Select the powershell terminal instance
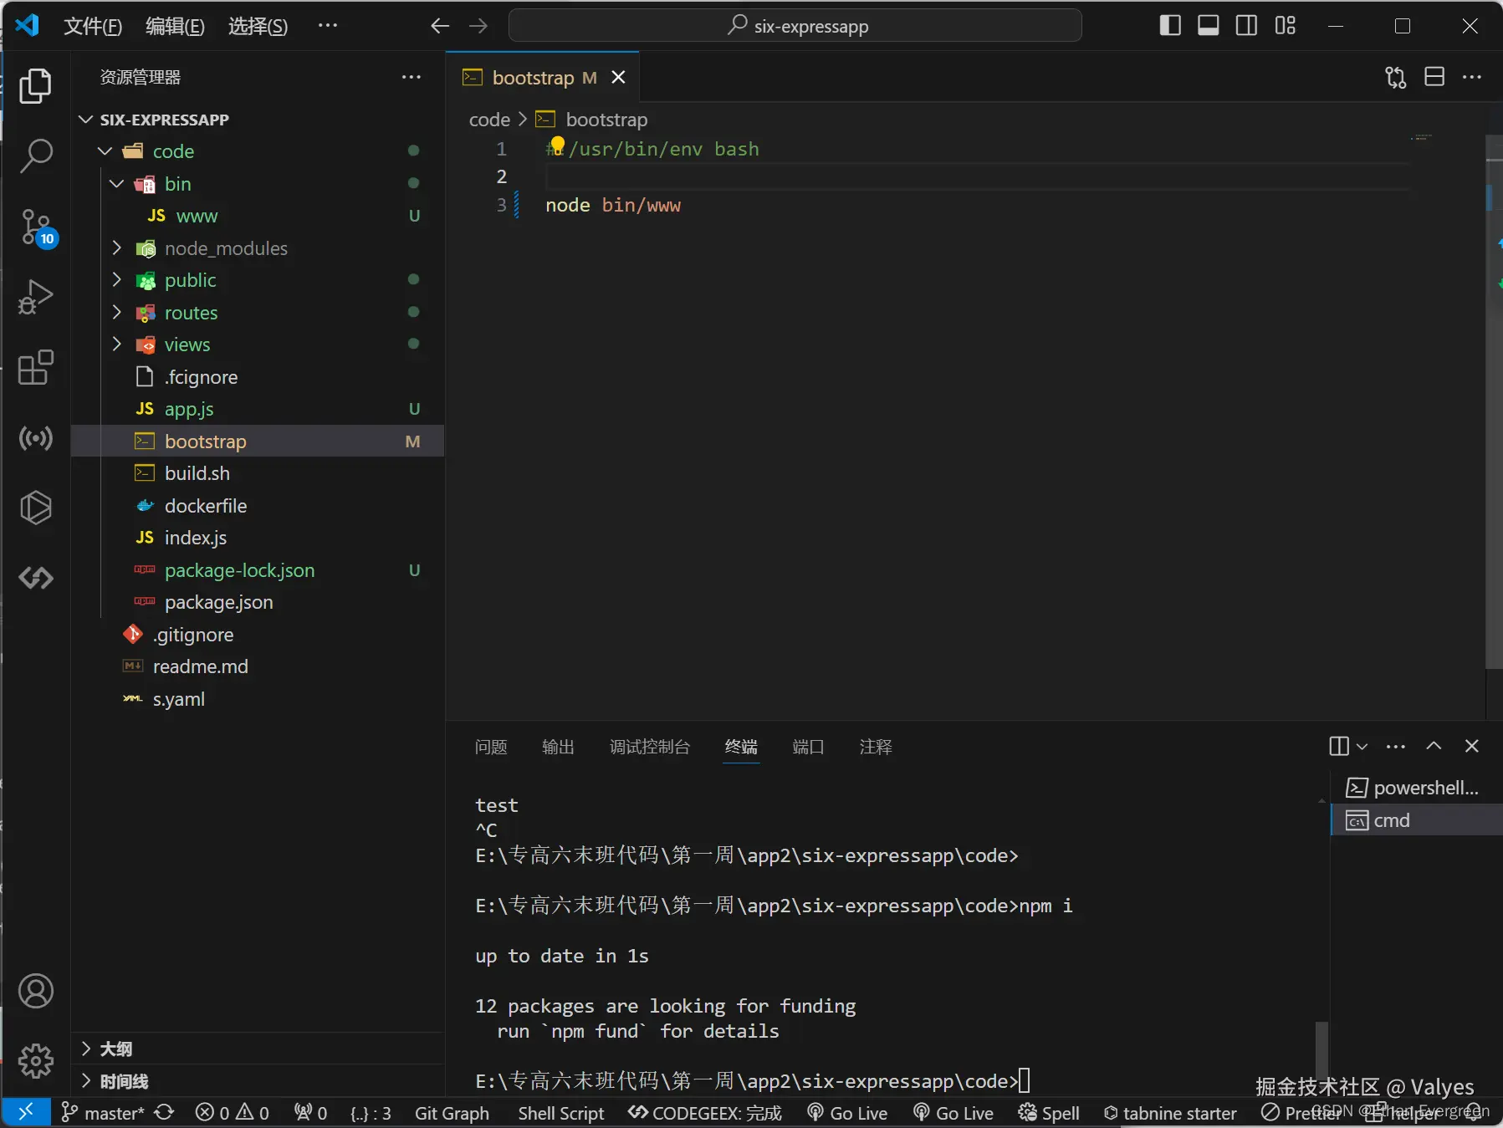1503x1128 pixels. pos(1415,788)
